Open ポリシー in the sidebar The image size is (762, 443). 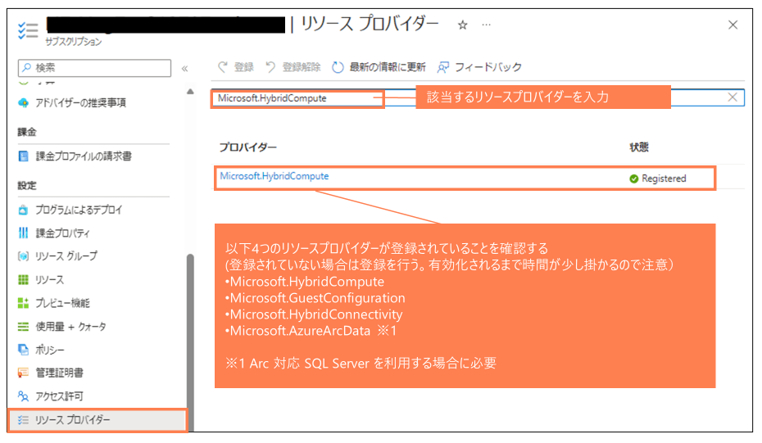[x=49, y=350]
